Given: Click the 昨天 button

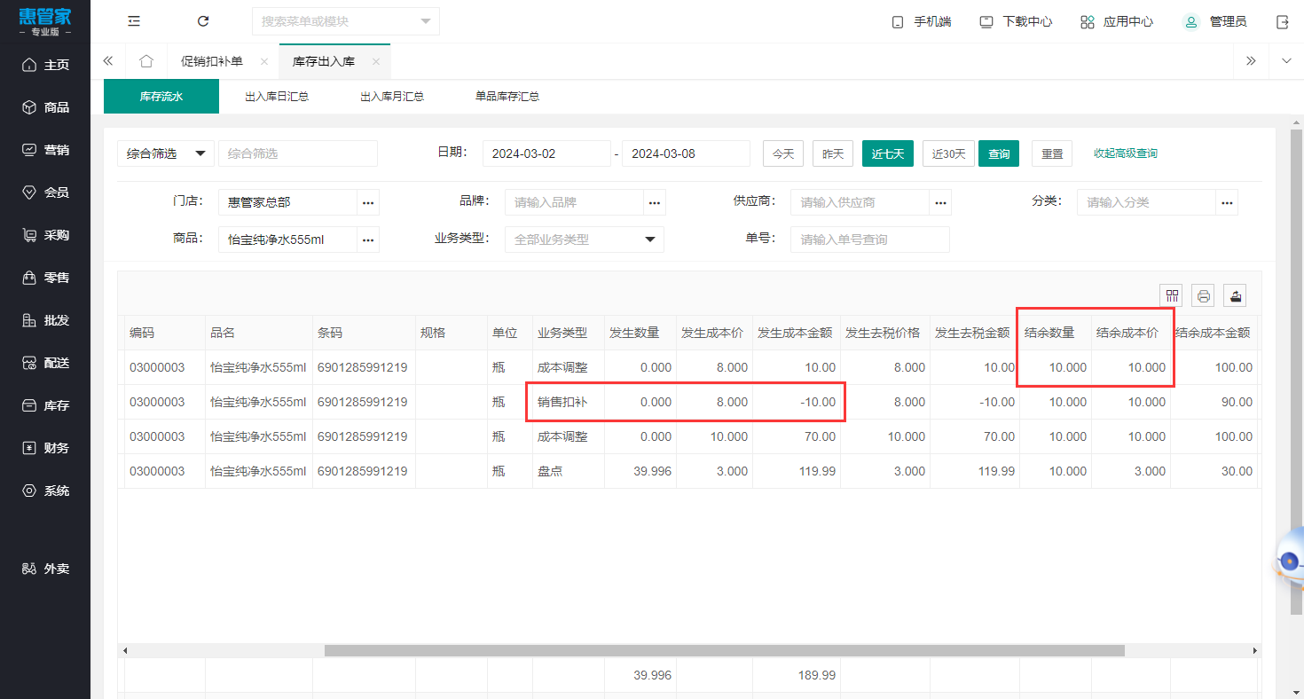Looking at the screenshot, I should click(x=833, y=153).
